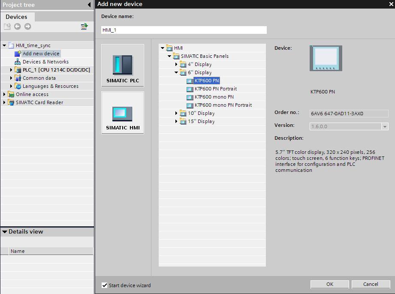Image resolution: width=395 pixels, height=294 pixels.
Task: Click the description text 'PROFINET'
Action: 373,158
